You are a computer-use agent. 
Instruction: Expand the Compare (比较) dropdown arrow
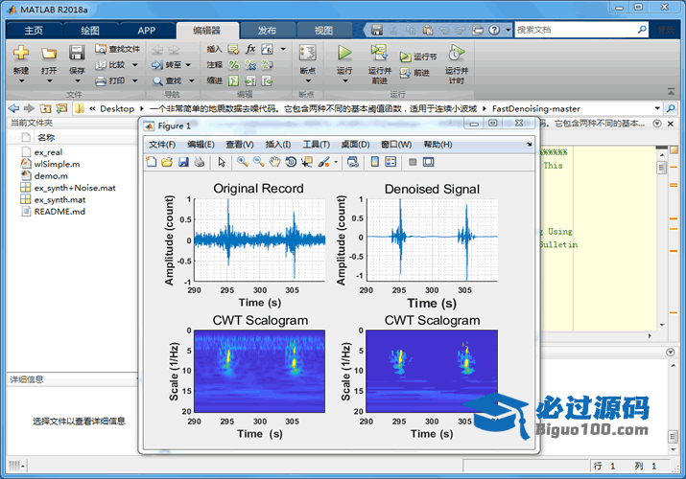(134, 65)
